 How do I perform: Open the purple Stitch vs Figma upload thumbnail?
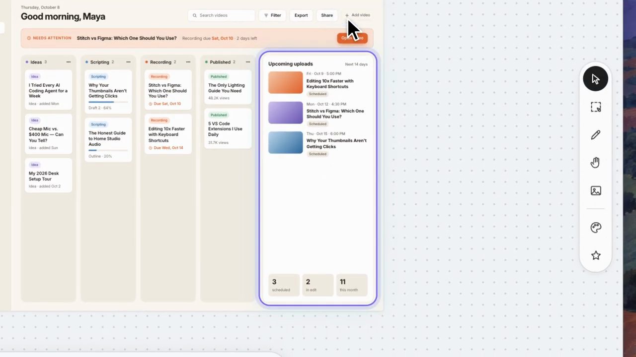(x=285, y=113)
